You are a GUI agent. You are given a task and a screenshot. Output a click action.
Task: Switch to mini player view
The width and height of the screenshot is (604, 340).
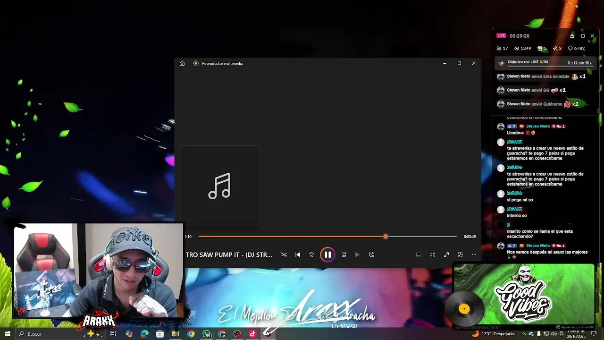460,255
